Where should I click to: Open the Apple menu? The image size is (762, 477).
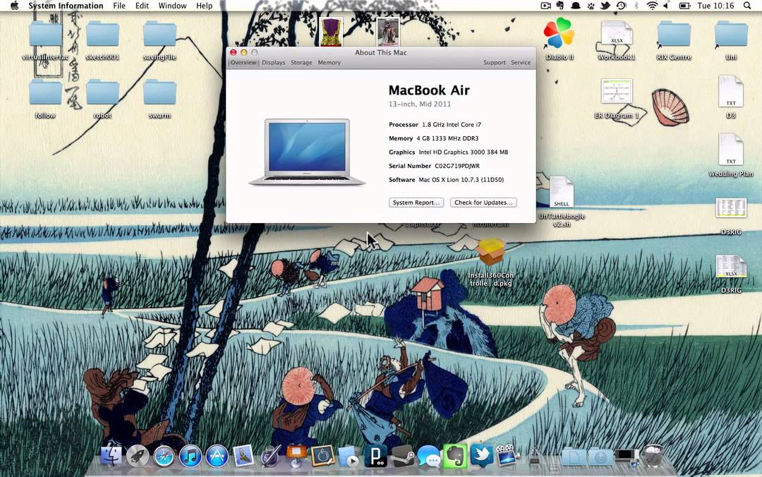14,6
